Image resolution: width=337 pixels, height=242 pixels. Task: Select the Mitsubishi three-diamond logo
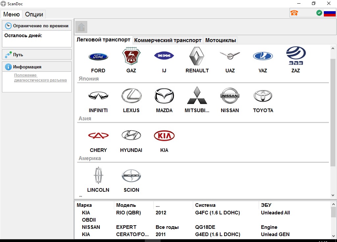coord(197,95)
